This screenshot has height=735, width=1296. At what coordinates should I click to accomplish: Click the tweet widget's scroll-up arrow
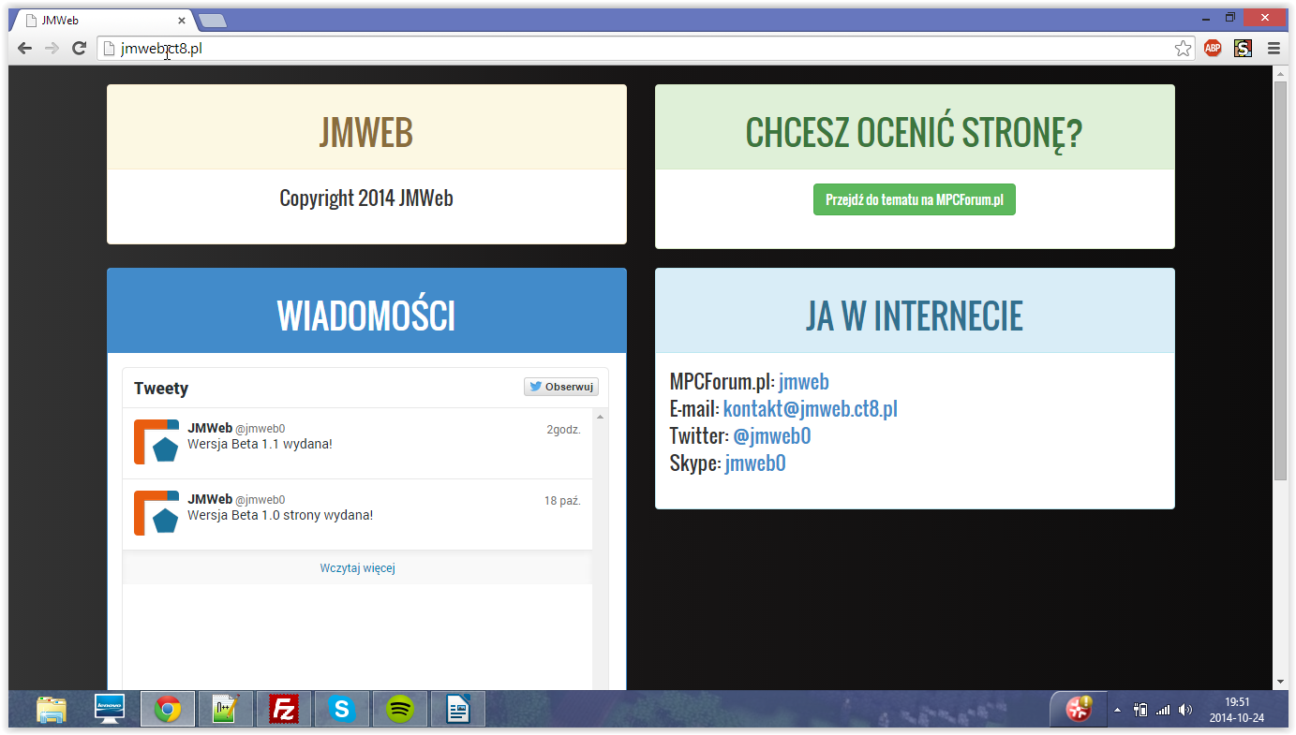pos(601,416)
